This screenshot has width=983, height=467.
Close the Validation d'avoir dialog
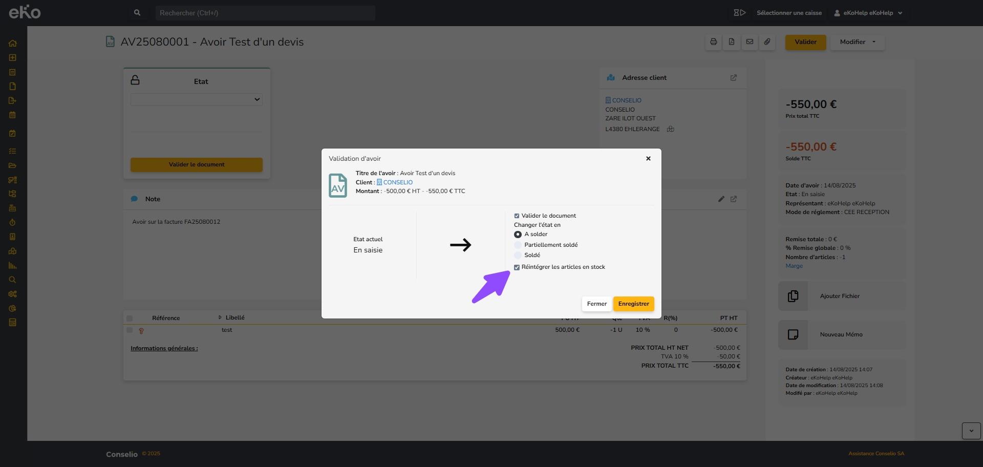(648, 159)
